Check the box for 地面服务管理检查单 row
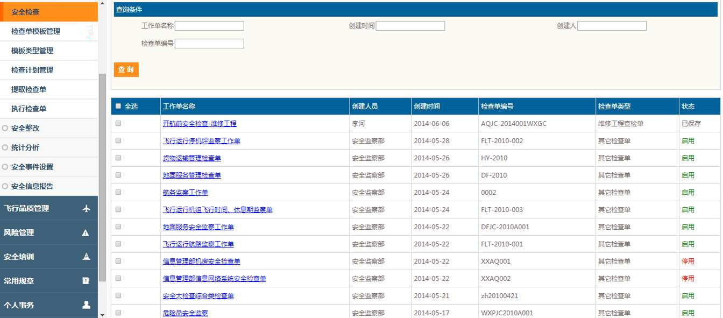This screenshot has height=318, width=723. 118,175
